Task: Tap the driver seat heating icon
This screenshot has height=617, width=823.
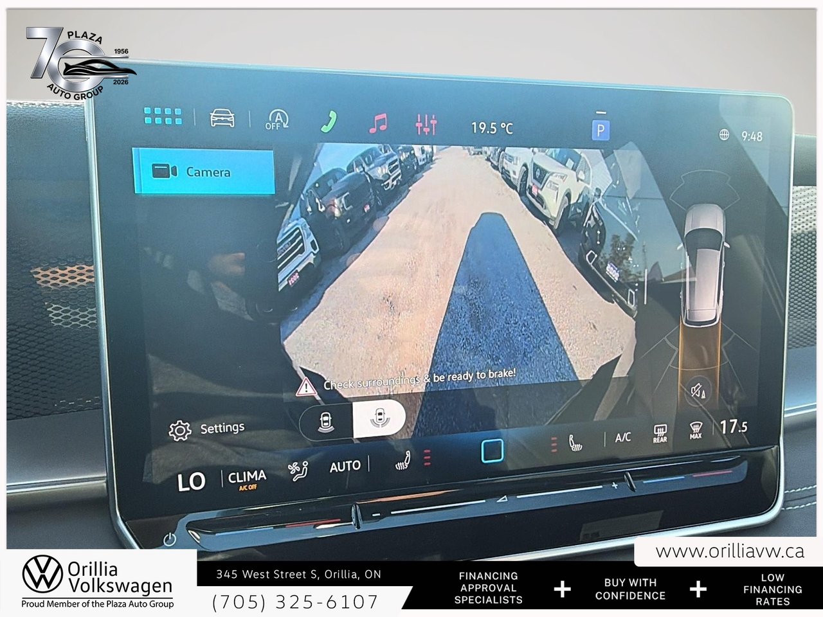Action: point(403,461)
